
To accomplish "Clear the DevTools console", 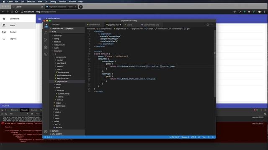I will tap(6, 114).
